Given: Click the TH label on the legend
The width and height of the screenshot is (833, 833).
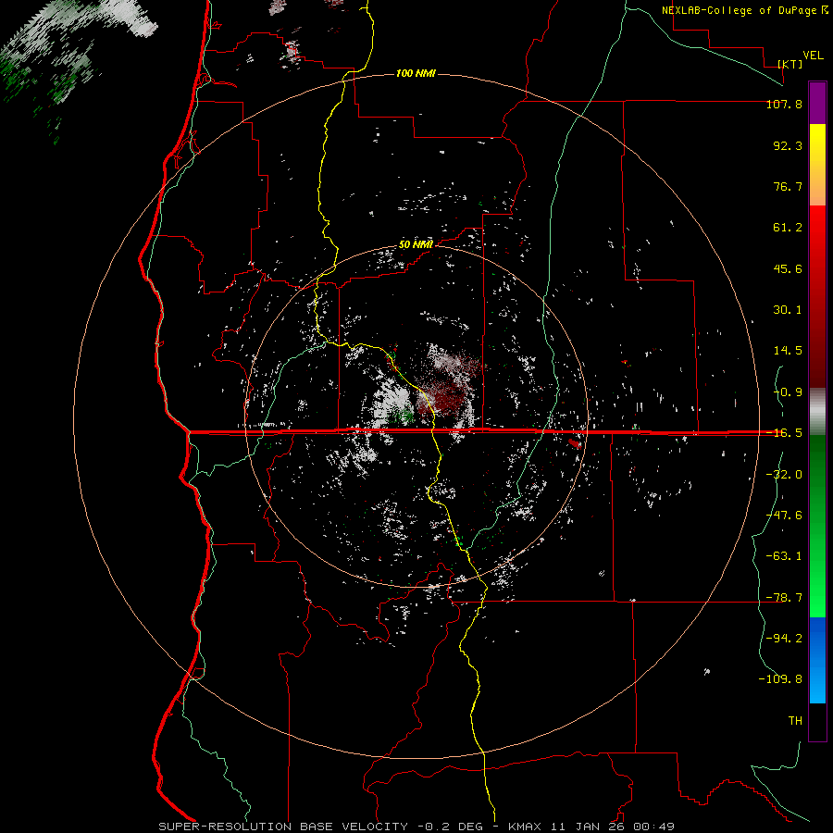Looking at the screenshot, I should [x=795, y=721].
